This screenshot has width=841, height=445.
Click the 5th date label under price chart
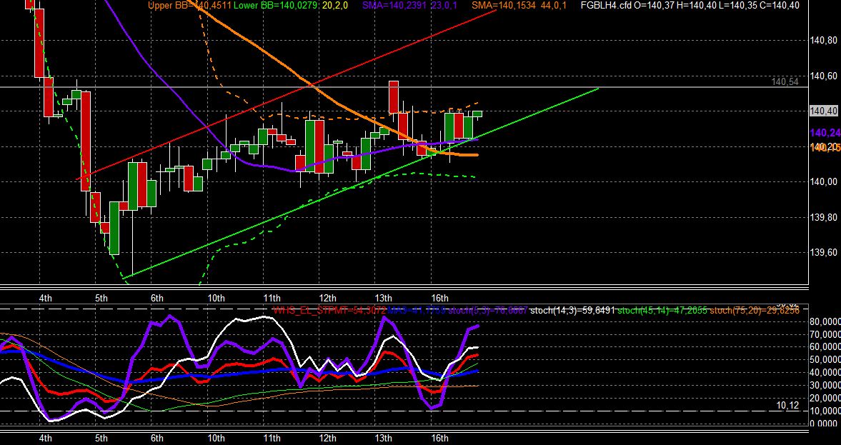tap(101, 298)
